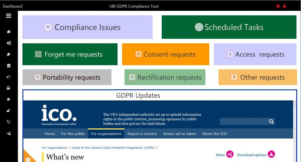This screenshot has height=162, width=301.
Task: Select the Home tab on ICO site
Action: [50, 134]
